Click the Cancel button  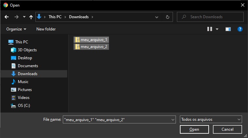pyautogui.click(x=227, y=129)
